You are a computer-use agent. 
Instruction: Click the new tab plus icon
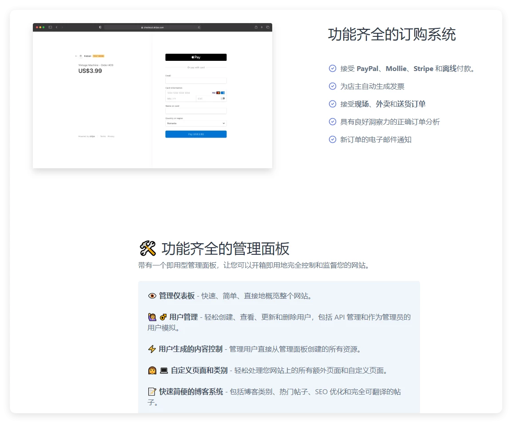[x=262, y=27]
